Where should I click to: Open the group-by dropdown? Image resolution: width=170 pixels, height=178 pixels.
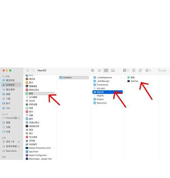pyautogui.click(x=126, y=70)
